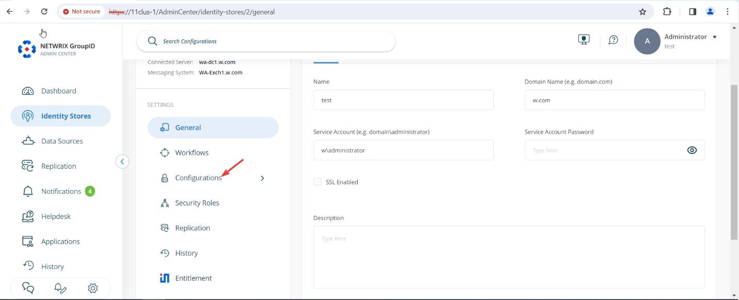
Task: Show the Service Account Password with the eye toggle
Action: pos(692,150)
